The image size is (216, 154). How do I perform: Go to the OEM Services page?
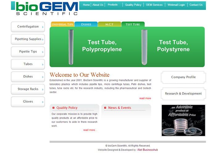pos(154,5)
